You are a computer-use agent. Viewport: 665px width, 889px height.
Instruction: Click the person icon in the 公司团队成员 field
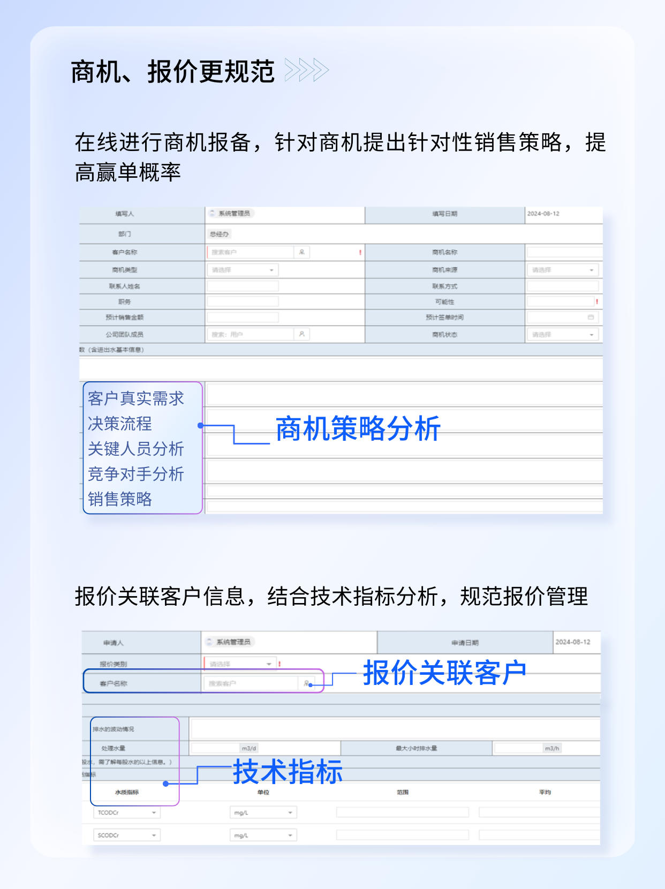click(302, 334)
